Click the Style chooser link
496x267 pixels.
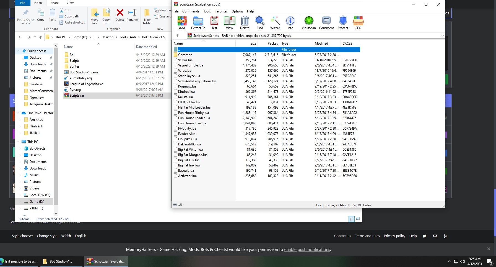[x=22, y=236]
